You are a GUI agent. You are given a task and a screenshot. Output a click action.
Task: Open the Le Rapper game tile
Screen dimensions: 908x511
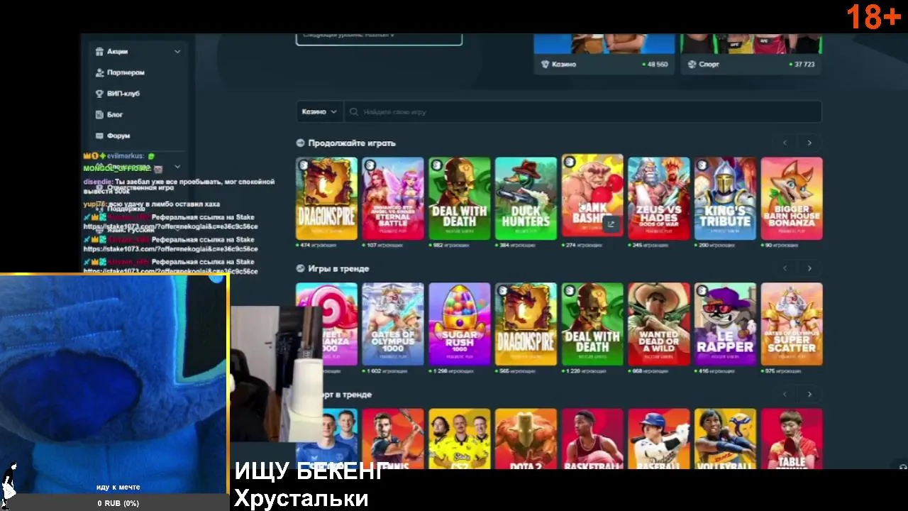click(x=725, y=324)
